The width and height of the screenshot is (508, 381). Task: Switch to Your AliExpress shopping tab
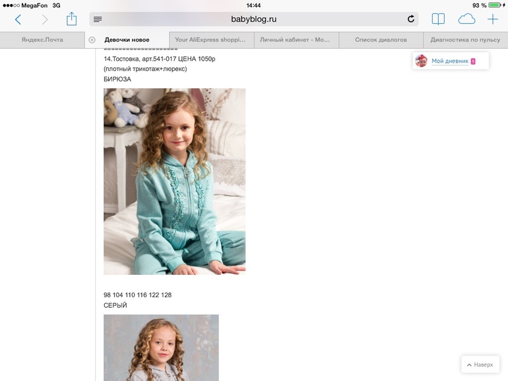click(212, 40)
